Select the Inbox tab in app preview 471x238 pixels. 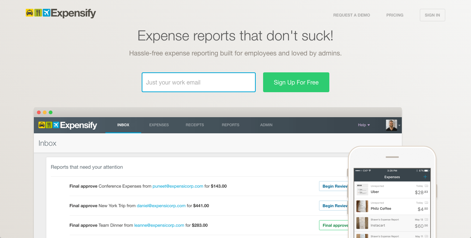tap(123, 125)
